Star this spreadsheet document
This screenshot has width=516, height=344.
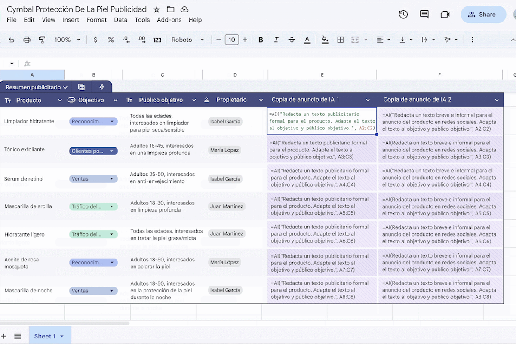[157, 9]
